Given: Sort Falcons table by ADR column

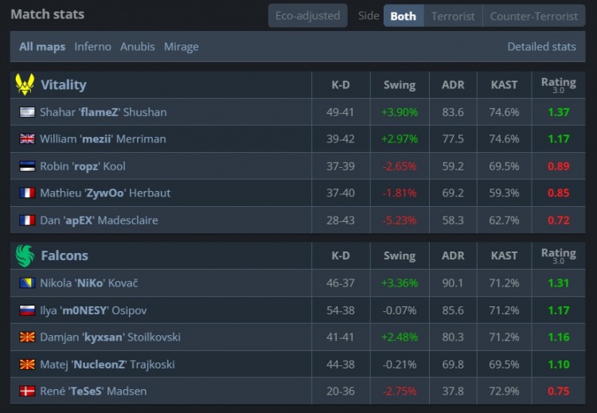Looking at the screenshot, I should [x=452, y=256].
